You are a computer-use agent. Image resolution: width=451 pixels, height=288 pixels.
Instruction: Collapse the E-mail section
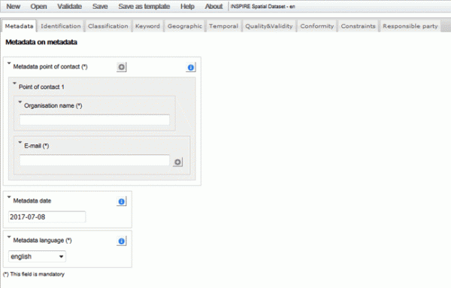tap(20, 142)
